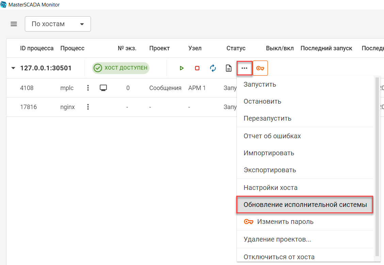Open the nginx process options menu
Image resolution: width=384 pixels, height=265 pixels.
[x=88, y=107]
